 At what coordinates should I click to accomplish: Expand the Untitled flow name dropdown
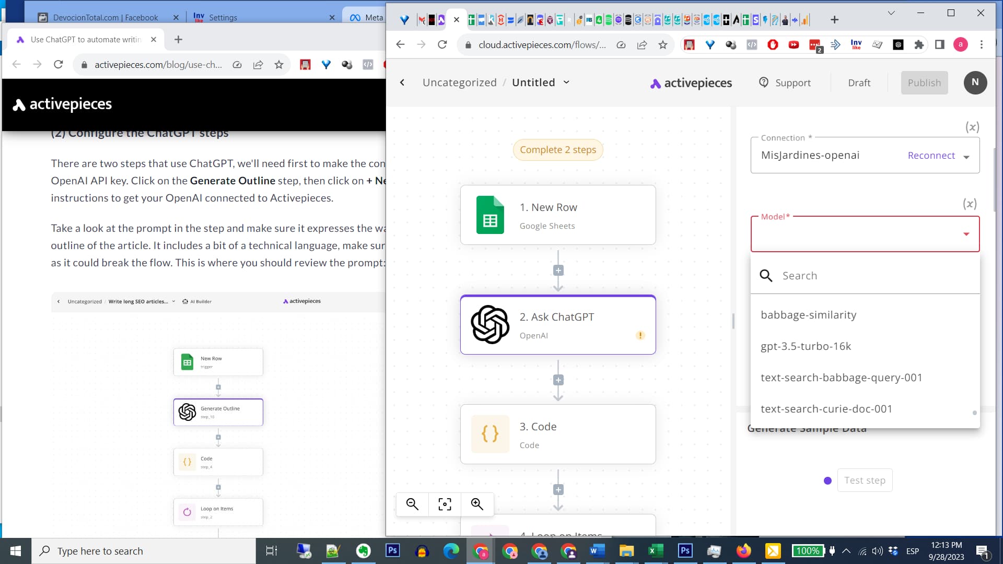(567, 83)
